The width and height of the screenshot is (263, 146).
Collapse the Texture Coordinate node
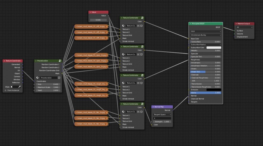click(x=4, y=61)
